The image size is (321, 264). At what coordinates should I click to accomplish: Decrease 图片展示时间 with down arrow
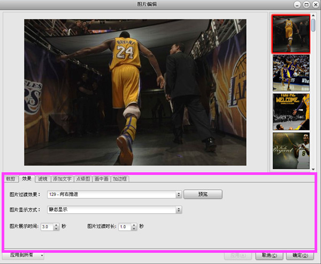(56, 229)
